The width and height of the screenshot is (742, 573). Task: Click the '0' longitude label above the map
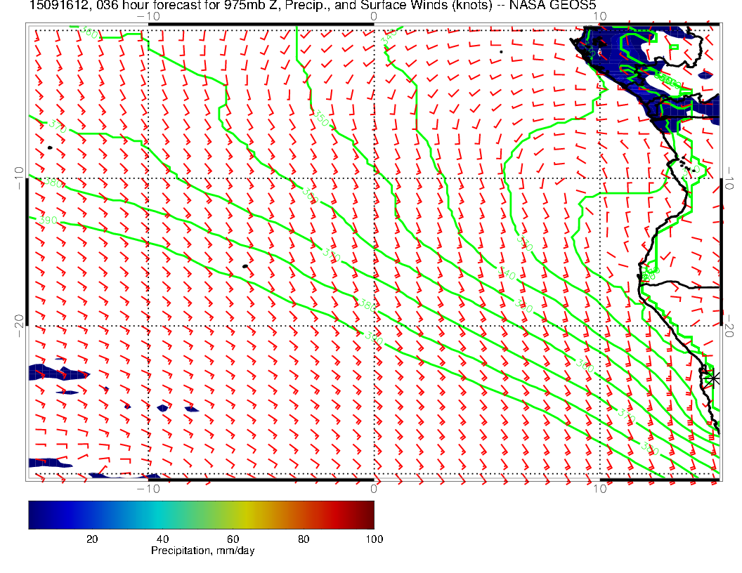[374, 16]
